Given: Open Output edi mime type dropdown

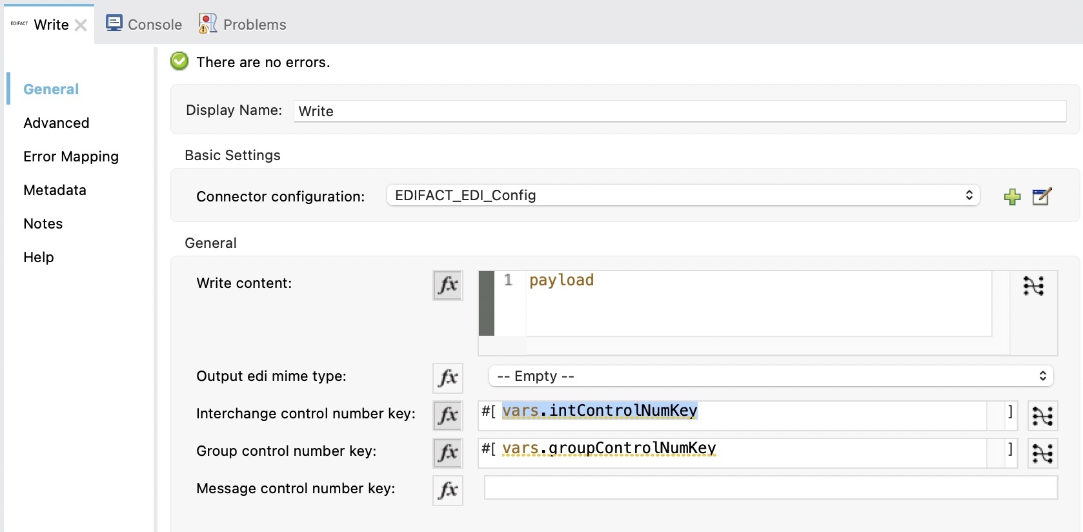Looking at the screenshot, I should coord(771,376).
